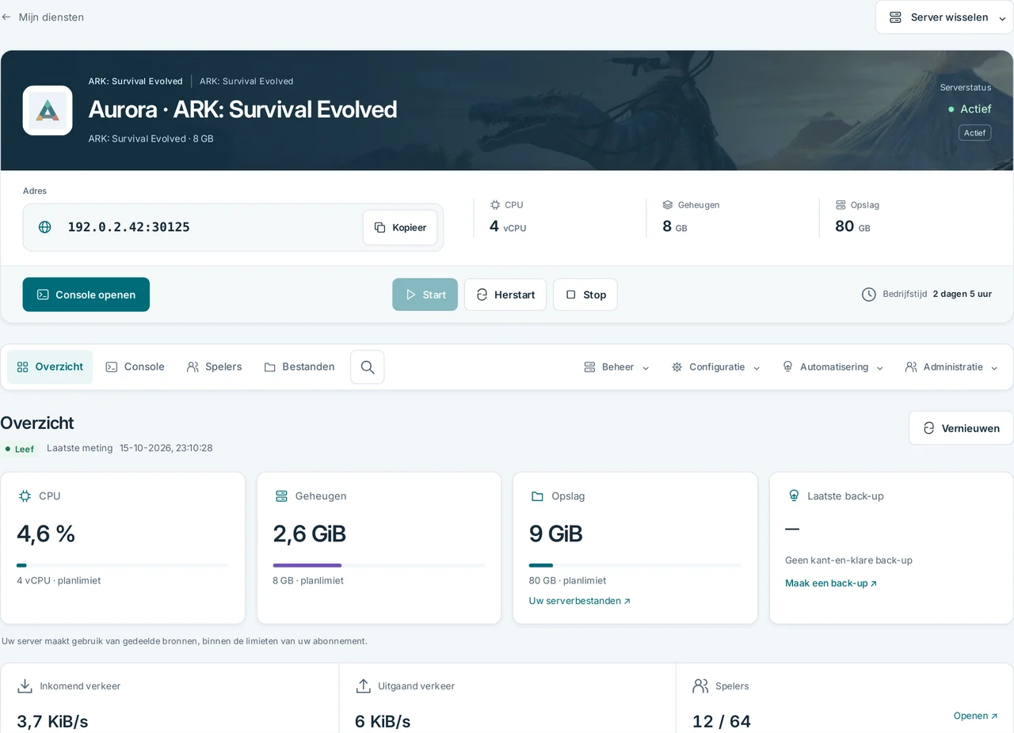The width and height of the screenshot is (1014, 733).
Task: Click the magnifying glass search icon
Action: coord(368,367)
